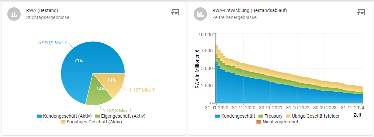374x137 pixels.
Task: Select the yellow 14% pie slice
Action: pos(112,82)
